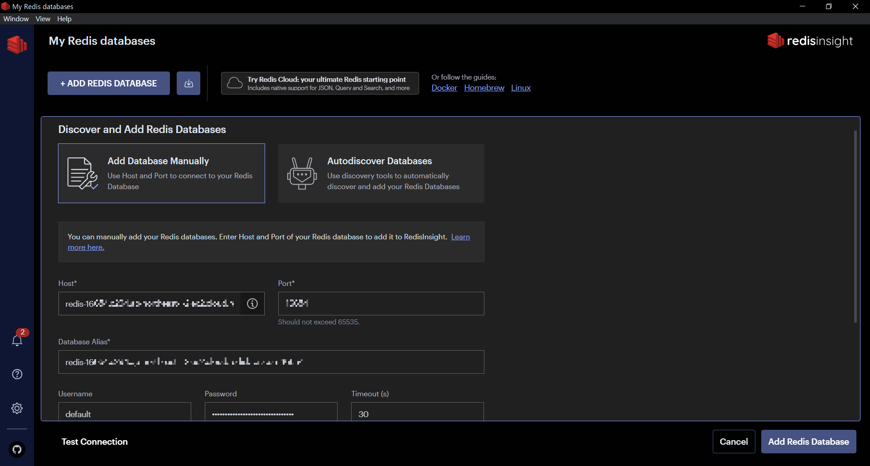
Task: Open the GitHub icon link
Action: [x=17, y=449]
